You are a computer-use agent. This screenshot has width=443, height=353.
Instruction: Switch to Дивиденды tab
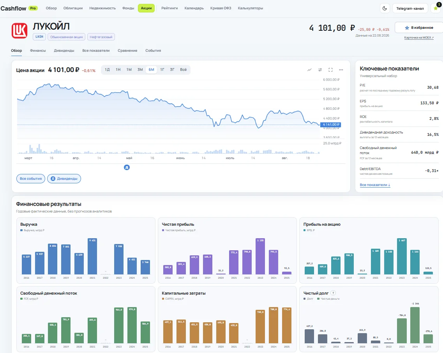point(64,51)
